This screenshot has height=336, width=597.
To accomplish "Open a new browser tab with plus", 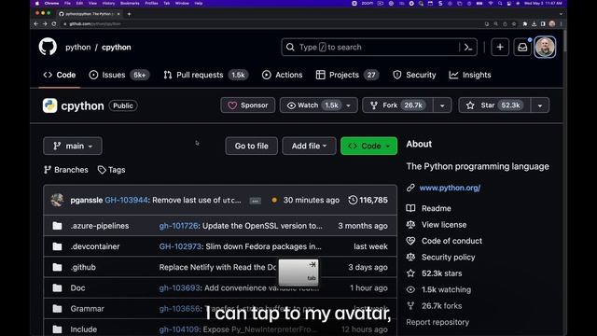I will 129,14.
